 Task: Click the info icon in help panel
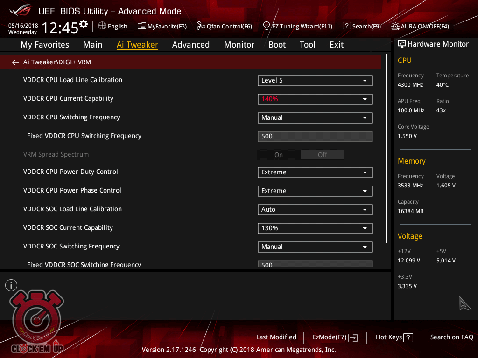(x=11, y=285)
